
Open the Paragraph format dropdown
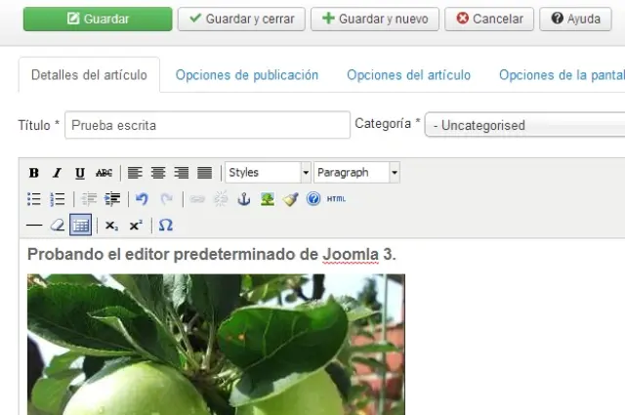tap(356, 173)
